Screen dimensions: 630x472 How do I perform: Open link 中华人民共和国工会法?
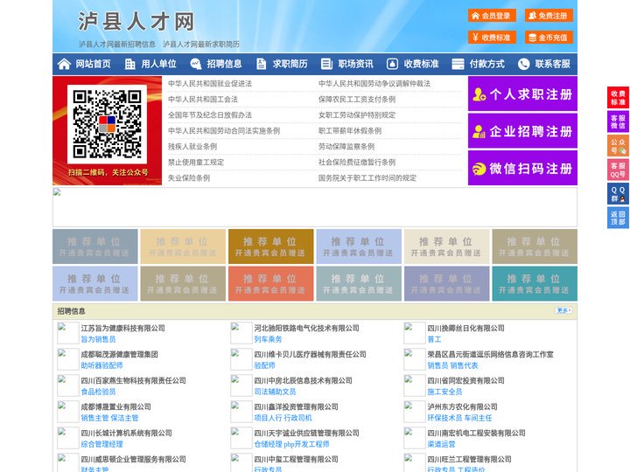click(x=203, y=99)
